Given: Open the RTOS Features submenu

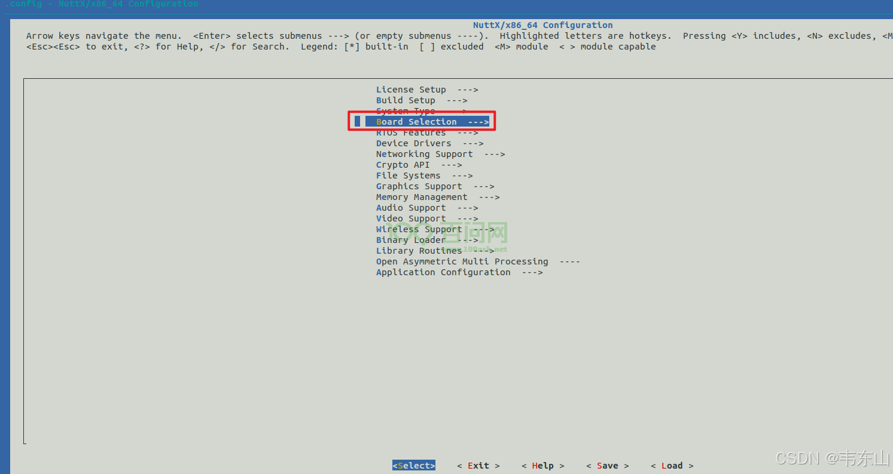Looking at the screenshot, I should point(427,133).
